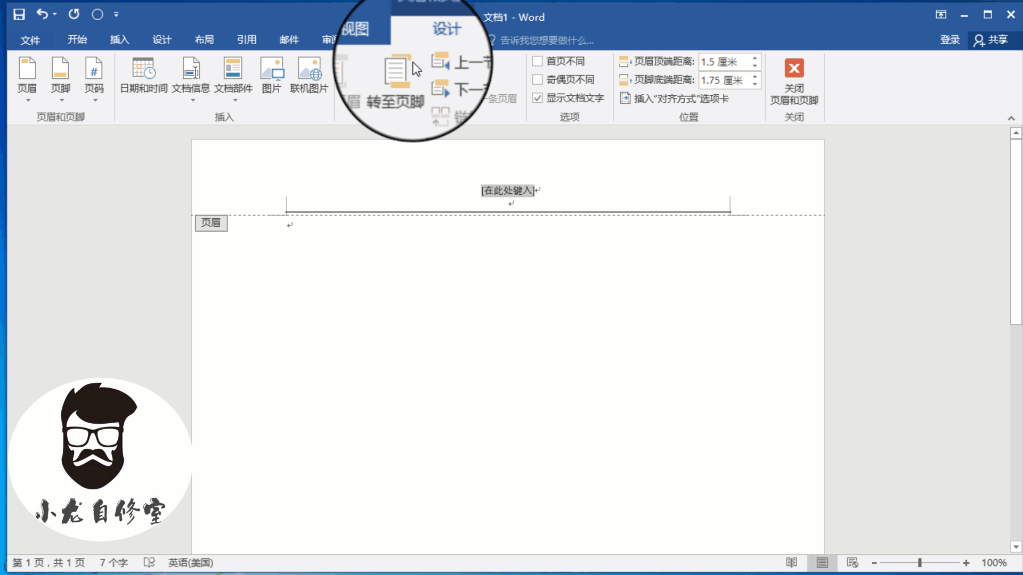Click the Share button
The height and width of the screenshot is (575, 1023).
coord(992,40)
